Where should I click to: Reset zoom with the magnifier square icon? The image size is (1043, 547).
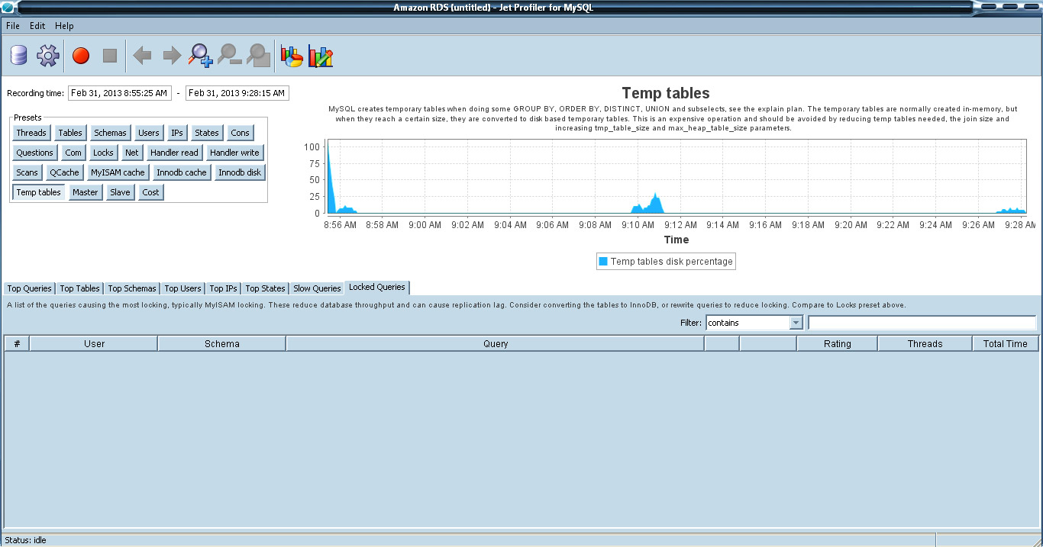[259, 56]
